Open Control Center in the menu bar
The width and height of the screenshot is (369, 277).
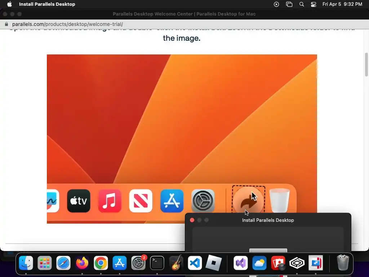click(x=314, y=4)
